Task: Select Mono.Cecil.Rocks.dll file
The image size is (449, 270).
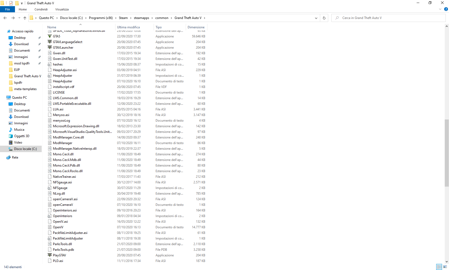Action: [68, 171]
